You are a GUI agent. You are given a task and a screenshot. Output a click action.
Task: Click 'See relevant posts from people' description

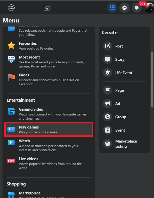53,33
